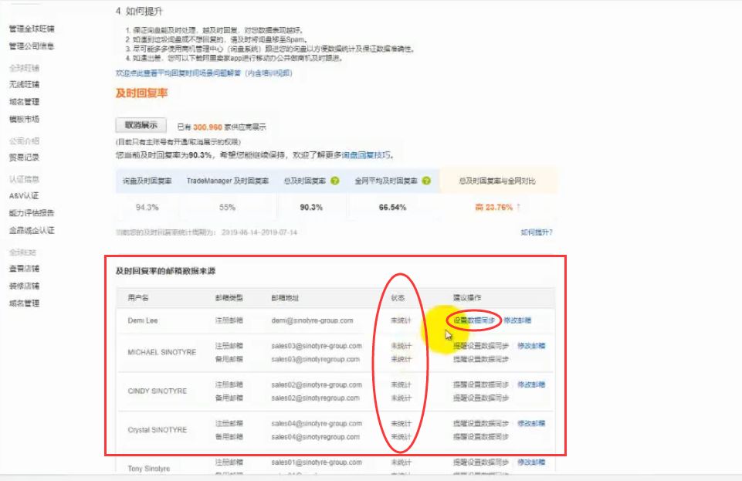Screen dimensions: 742x481
Task: Click 提醒设置数据同步 for sales02@sinotyregroup.com
Action: [481, 398]
